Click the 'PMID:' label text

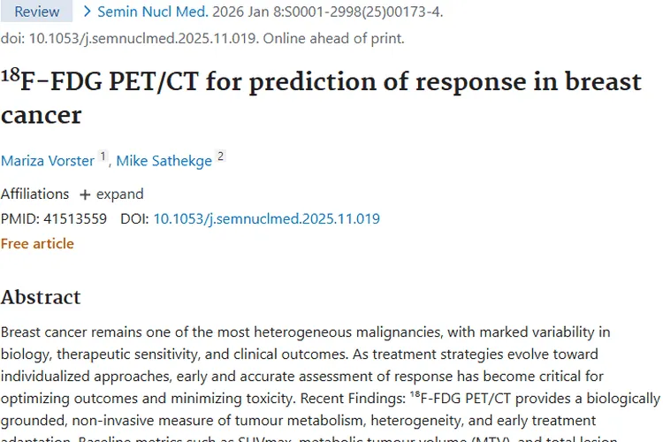pos(18,218)
